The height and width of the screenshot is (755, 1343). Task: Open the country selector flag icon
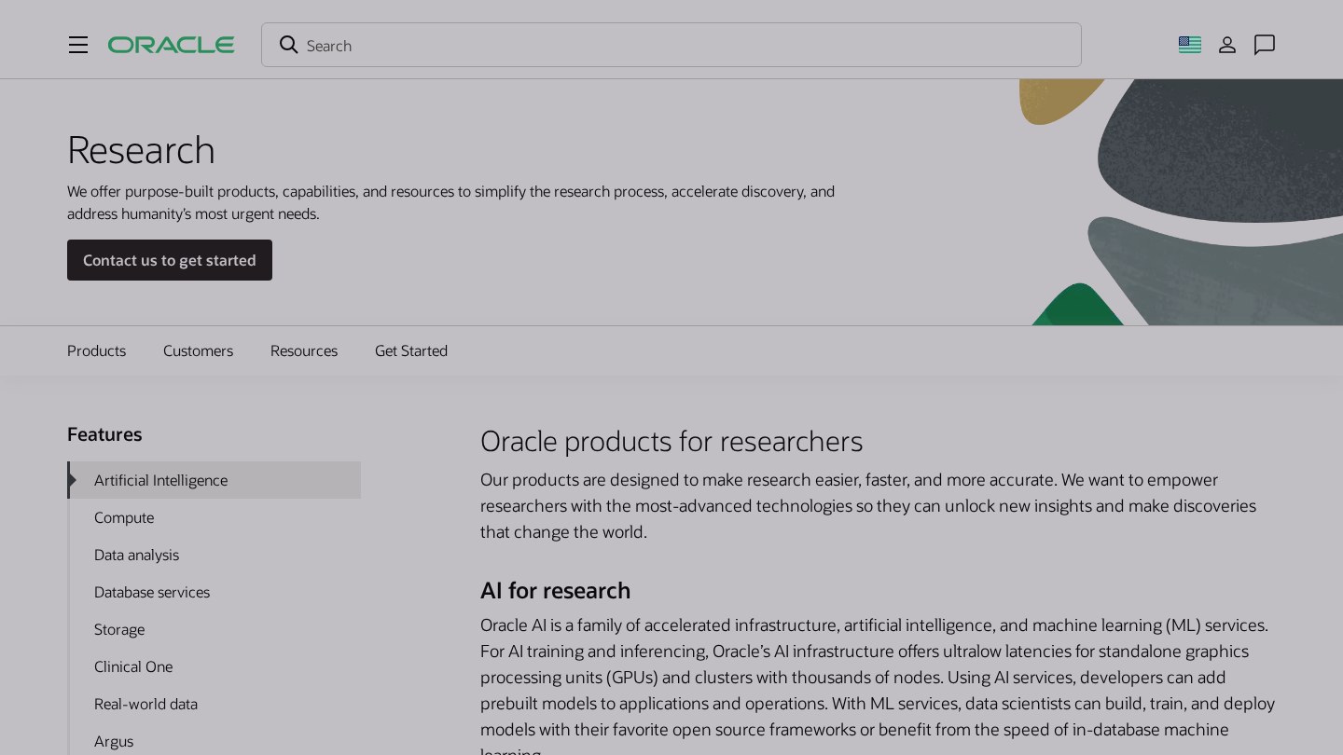pos(1190,45)
